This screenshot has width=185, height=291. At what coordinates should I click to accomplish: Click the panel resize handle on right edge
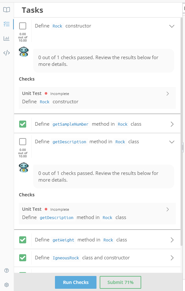coord(182,147)
